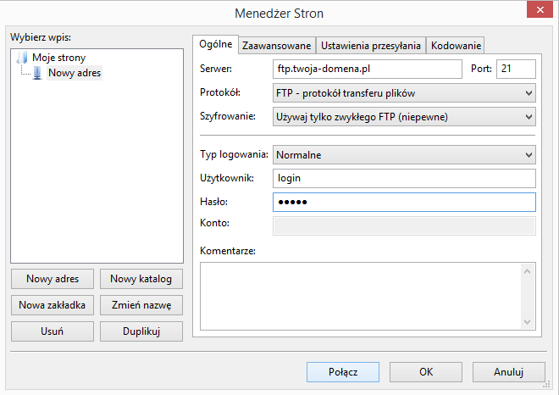
Task: Click the Nowy katalog button
Action: point(141,279)
